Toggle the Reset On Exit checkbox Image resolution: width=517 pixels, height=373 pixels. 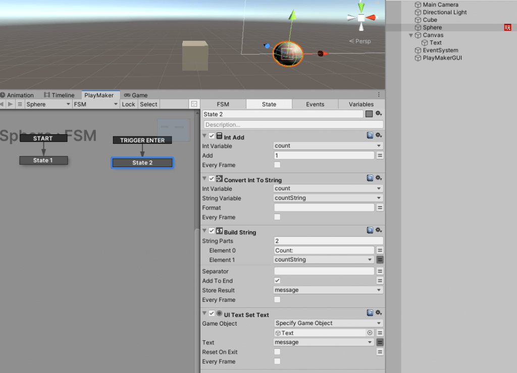[x=277, y=352]
